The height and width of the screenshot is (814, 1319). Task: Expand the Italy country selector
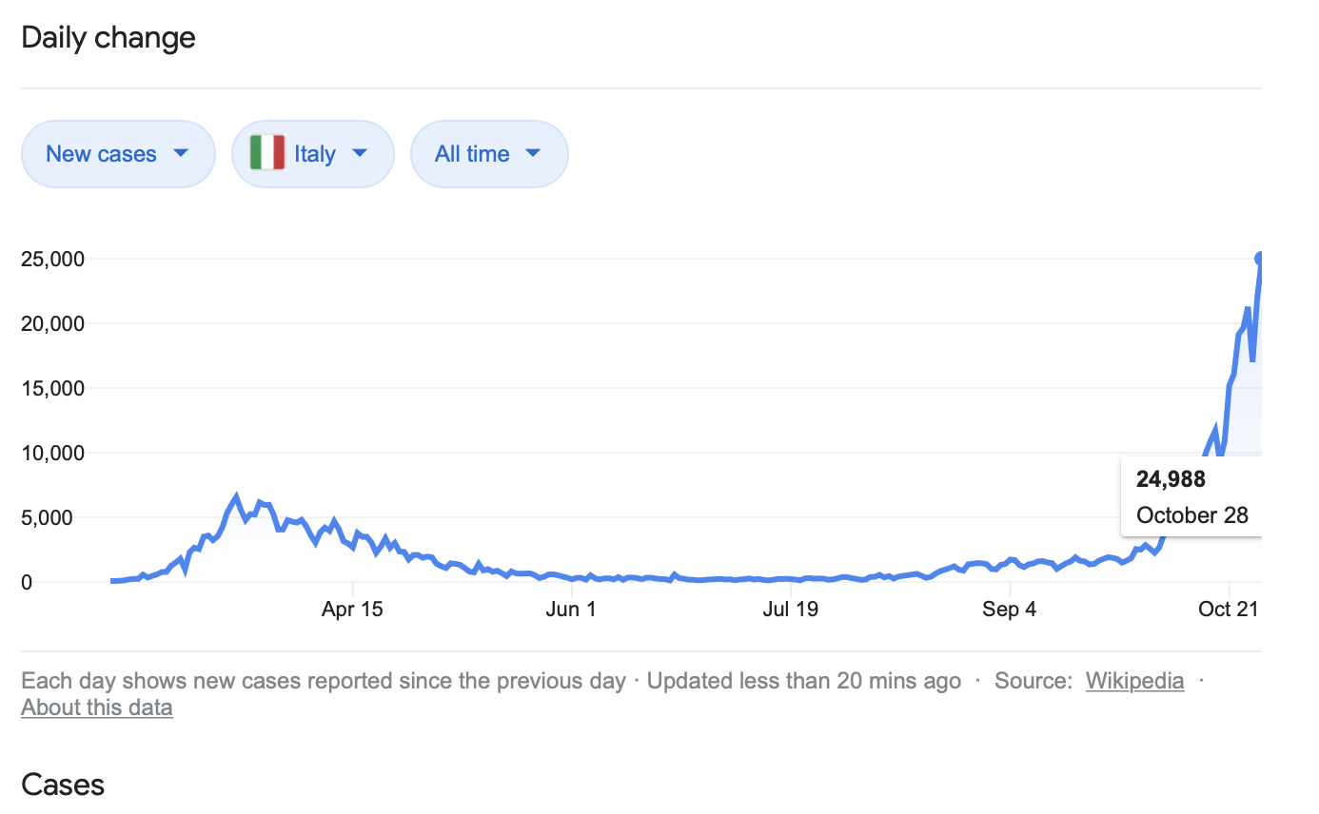coord(312,153)
